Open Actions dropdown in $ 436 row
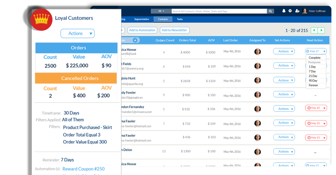This screenshot has height=175, width=336. (284, 137)
